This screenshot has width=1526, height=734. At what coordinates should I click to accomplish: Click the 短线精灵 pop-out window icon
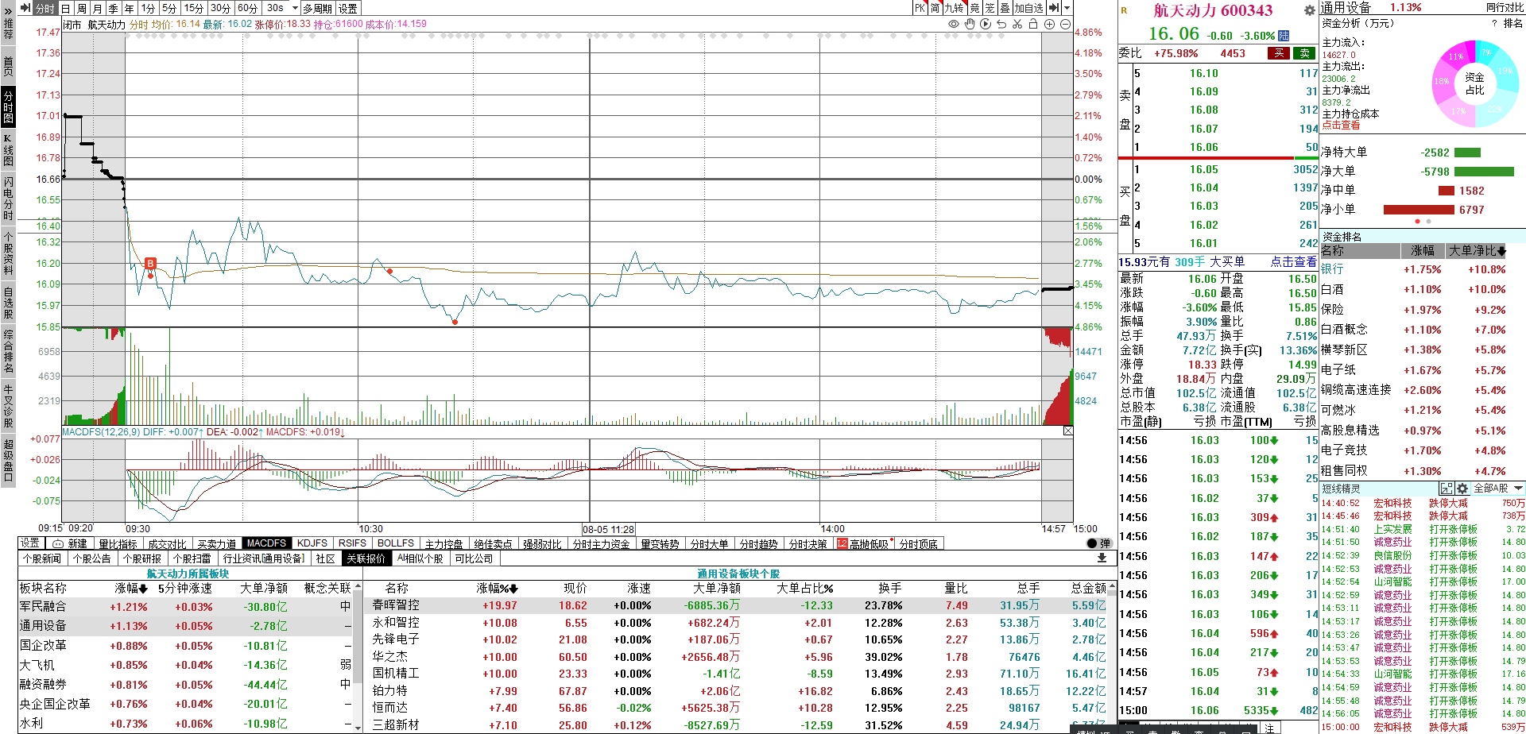coord(1447,489)
